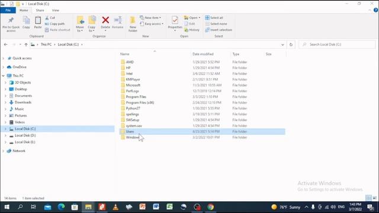Click Local Disk (C:) in address breadcrumb

click(68, 44)
